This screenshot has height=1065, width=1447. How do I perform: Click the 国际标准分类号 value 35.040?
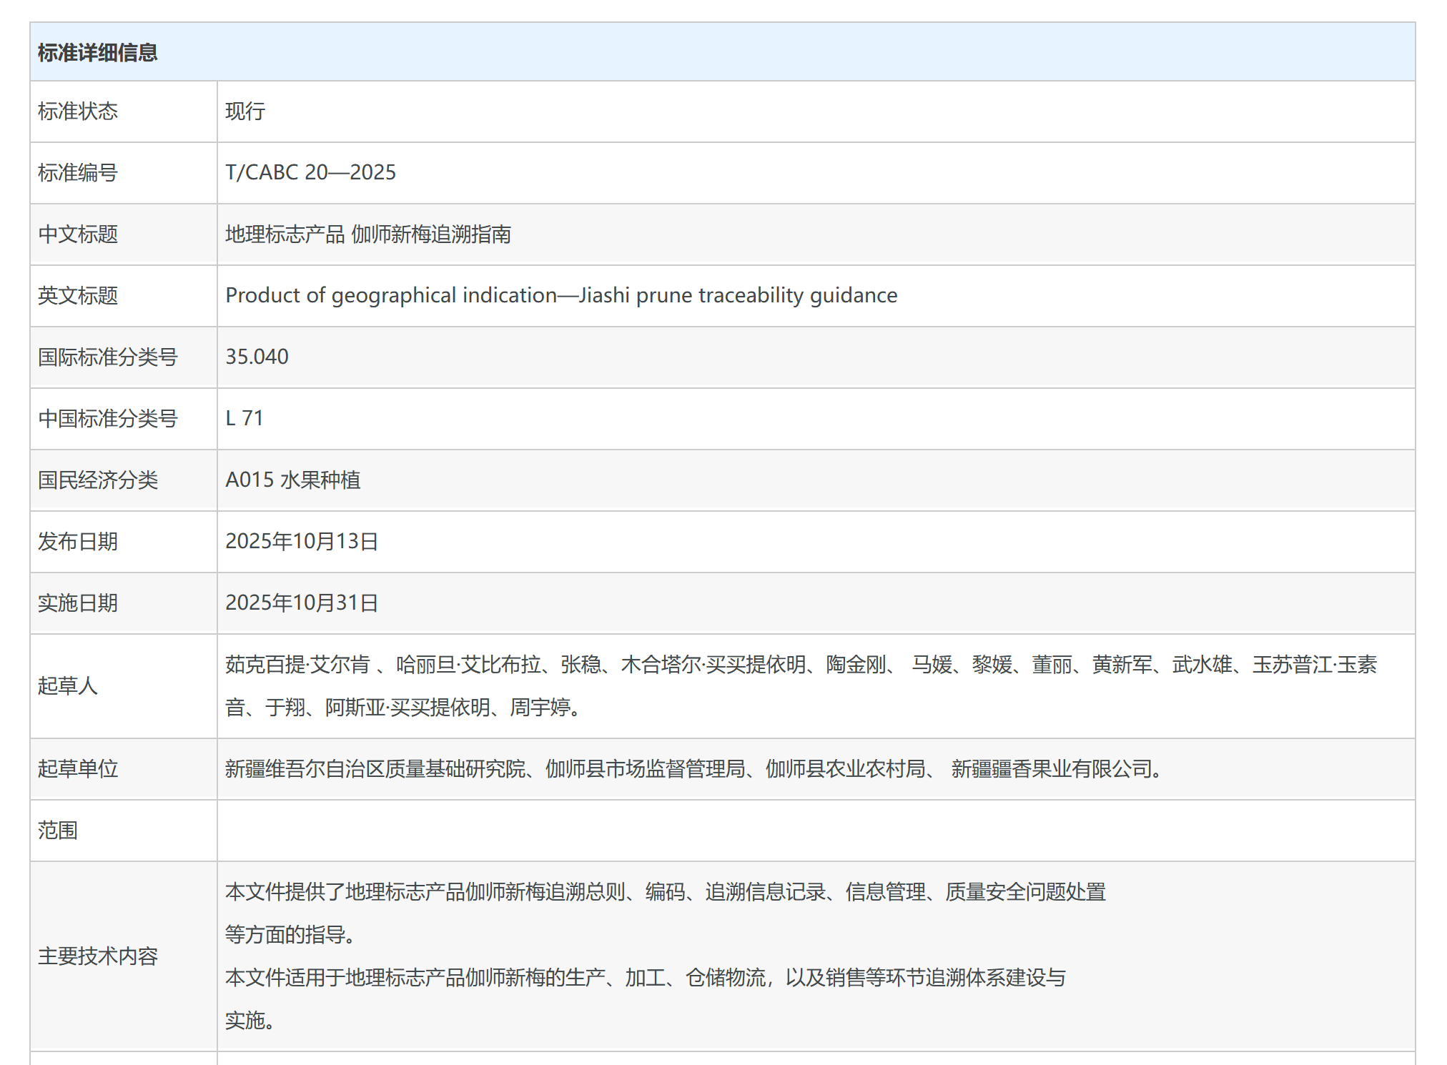tap(257, 357)
